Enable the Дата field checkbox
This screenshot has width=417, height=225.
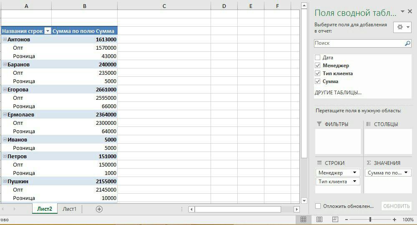tap(318, 58)
